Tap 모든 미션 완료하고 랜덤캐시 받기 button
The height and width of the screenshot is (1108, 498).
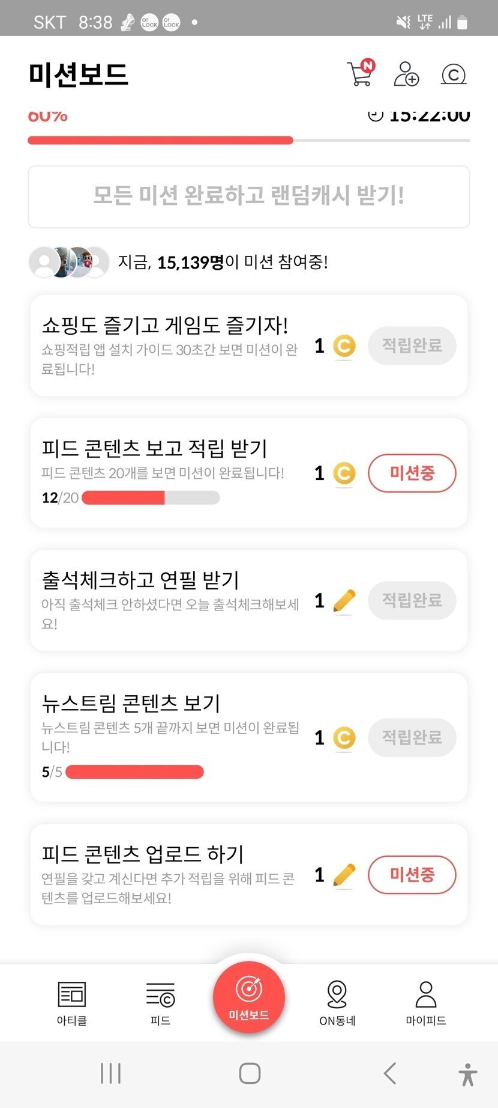(x=249, y=196)
